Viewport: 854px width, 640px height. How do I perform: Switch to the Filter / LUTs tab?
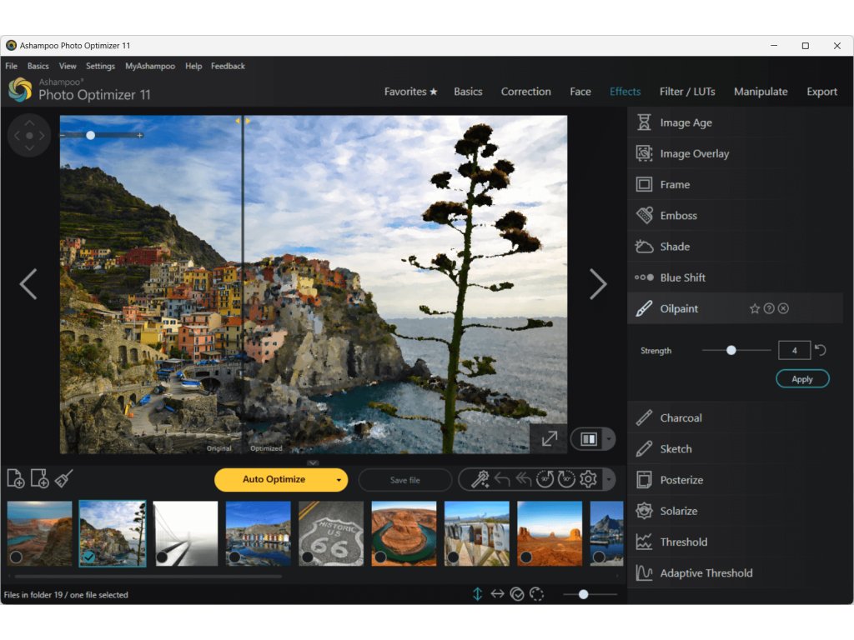tap(687, 92)
